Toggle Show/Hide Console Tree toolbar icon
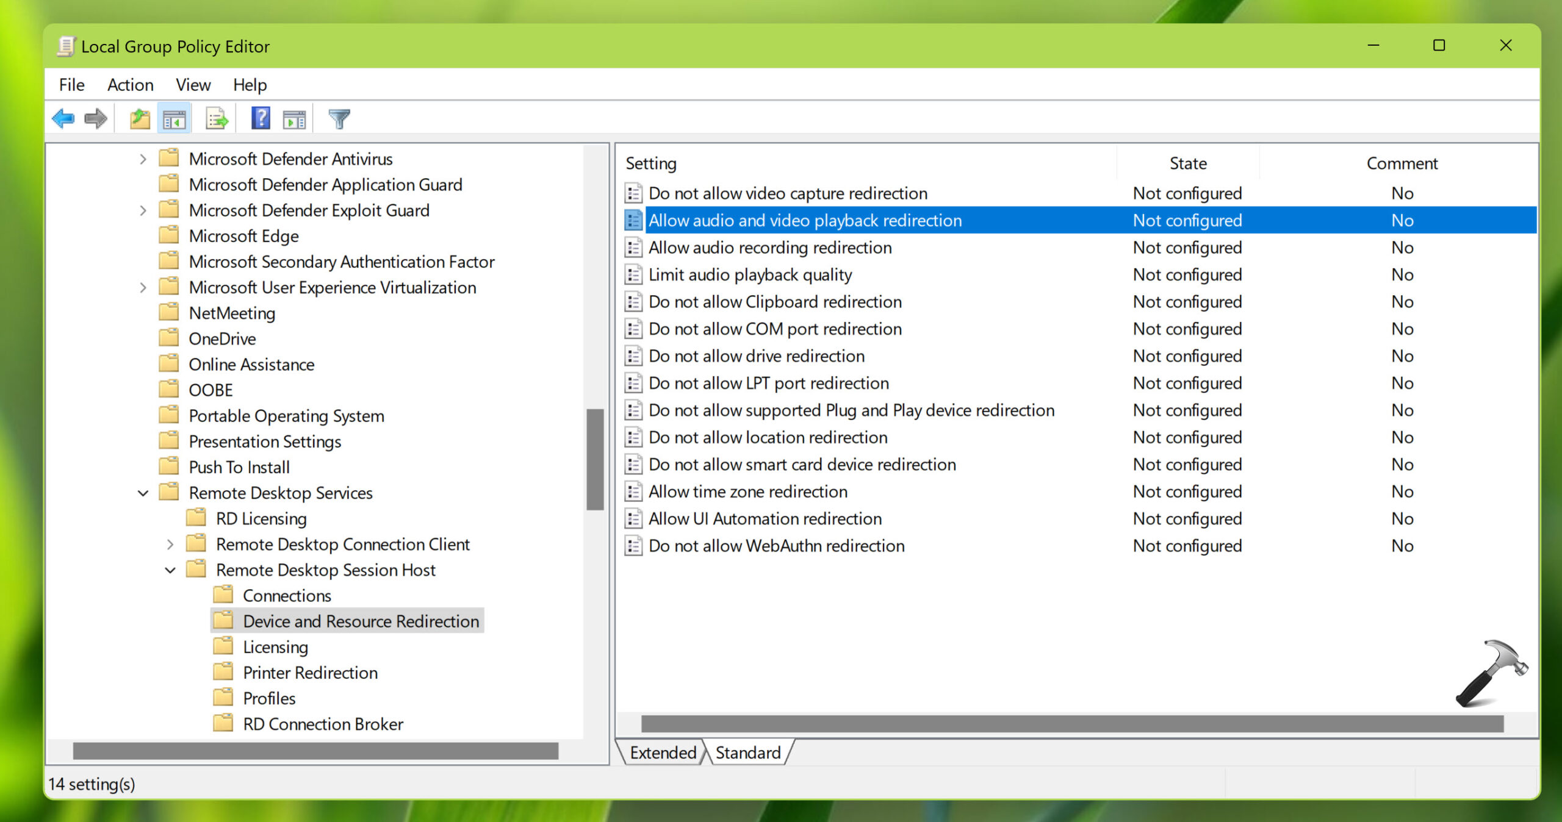The image size is (1562, 822). click(x=175, y=119)
